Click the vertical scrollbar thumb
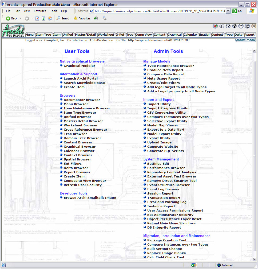Viewport: 258px width, 269px height. click(254, 156)
